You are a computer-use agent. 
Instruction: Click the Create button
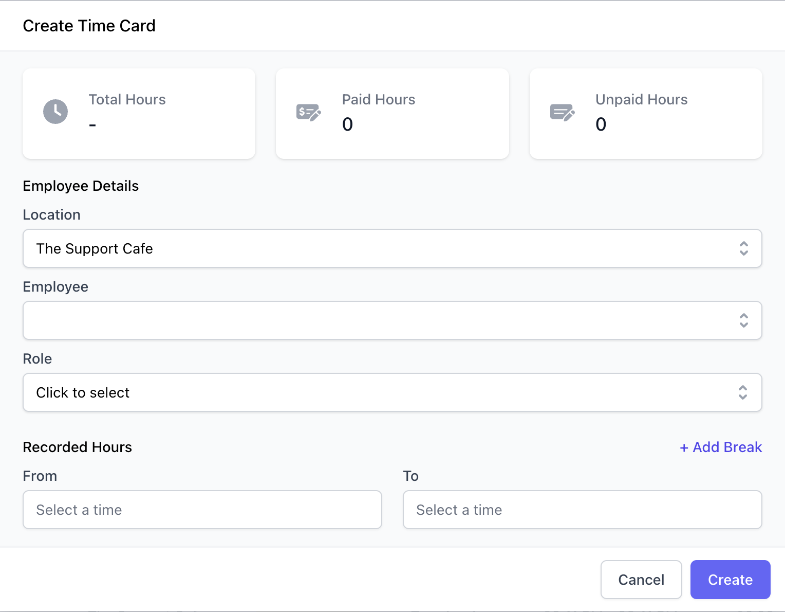pos(730,580)
